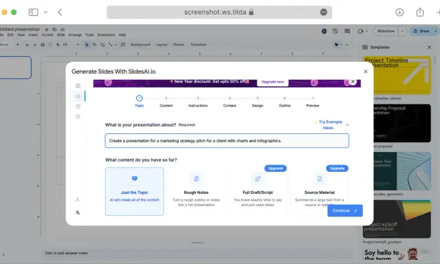Screen dimensions: 440x264
Task: Expand the line tool dropdown arrow
Action: click(x=115, y=45)
